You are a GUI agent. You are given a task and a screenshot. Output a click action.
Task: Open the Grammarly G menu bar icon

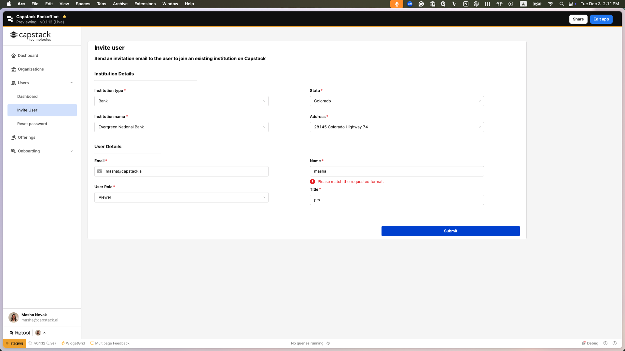pyautogui.click(x=421, y=4)
